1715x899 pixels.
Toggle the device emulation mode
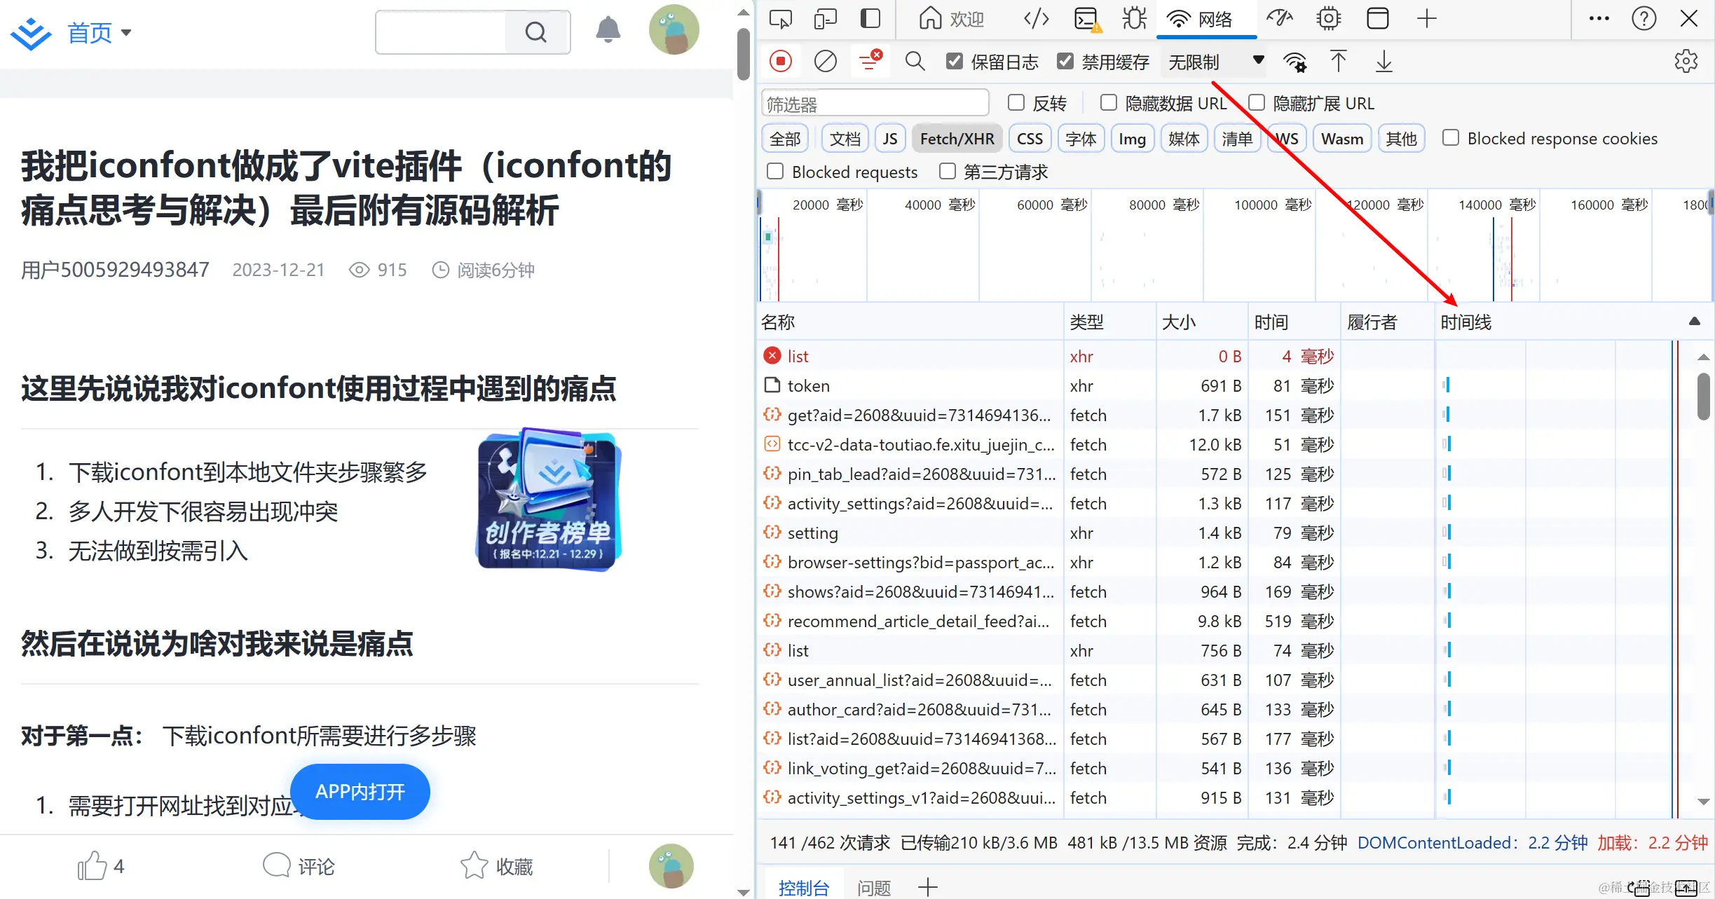(825, 19)
